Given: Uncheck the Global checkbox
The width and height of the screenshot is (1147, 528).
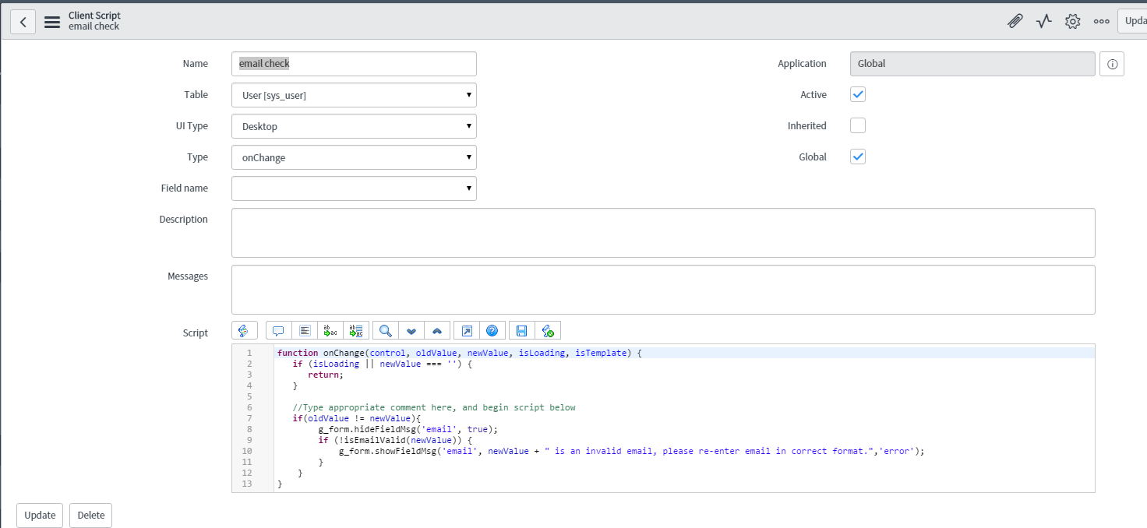Looking at the screenshot, I should [x=858, y=157].
